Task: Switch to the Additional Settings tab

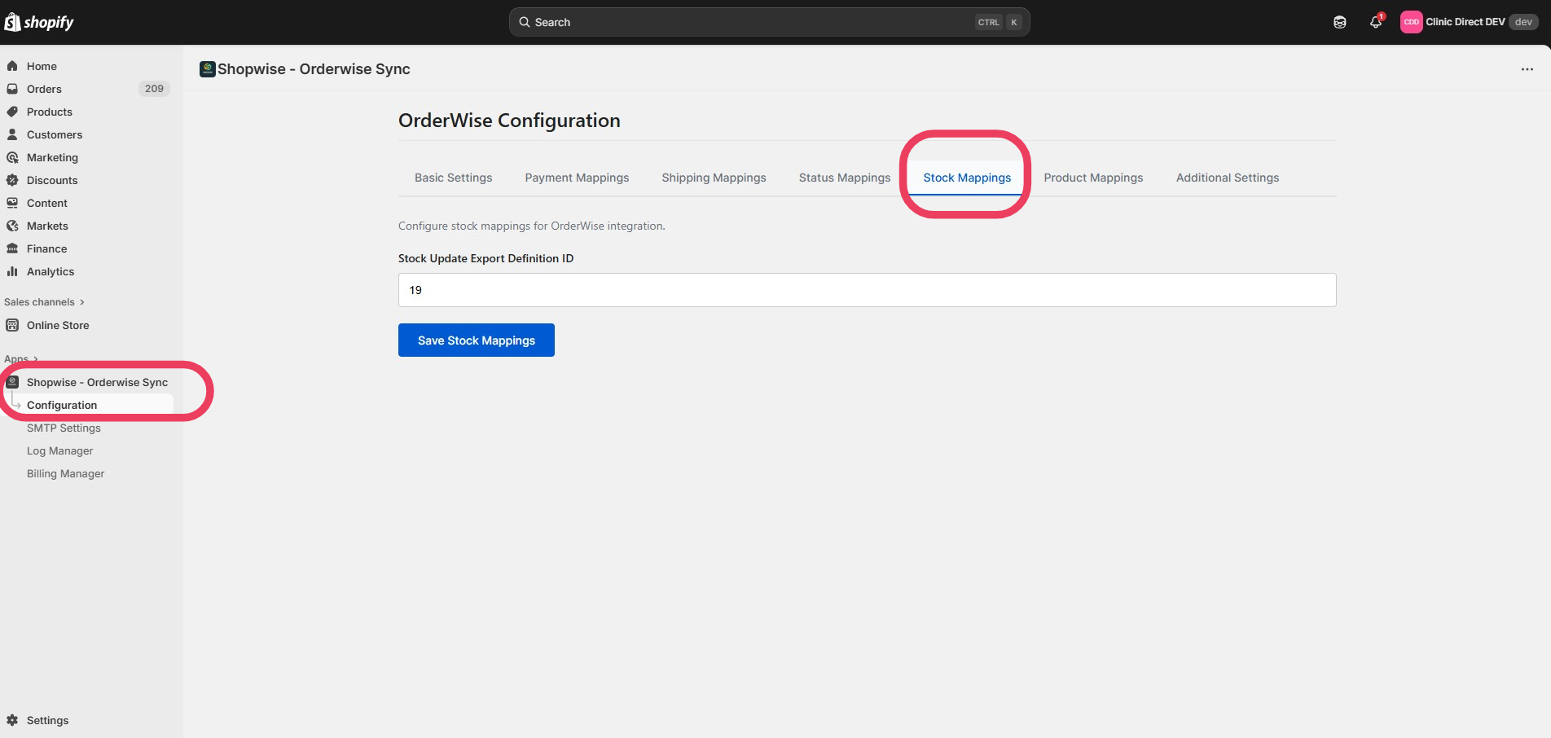Action: [x=1227, y=178]
